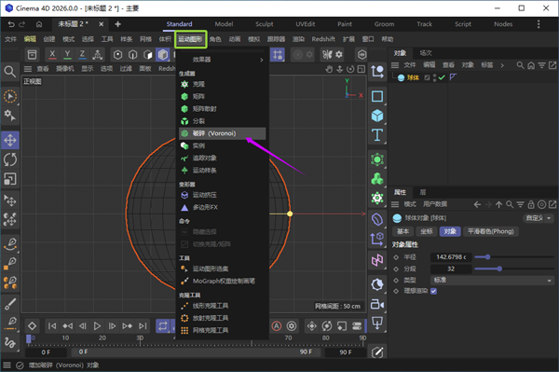This screenshot has width=559, height=372.
Task: Click the volume builder green icon
Action: (377, 179)
